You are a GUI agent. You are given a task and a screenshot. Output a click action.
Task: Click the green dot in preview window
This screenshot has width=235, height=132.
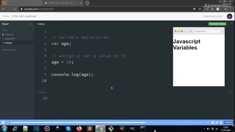point(182,31)
